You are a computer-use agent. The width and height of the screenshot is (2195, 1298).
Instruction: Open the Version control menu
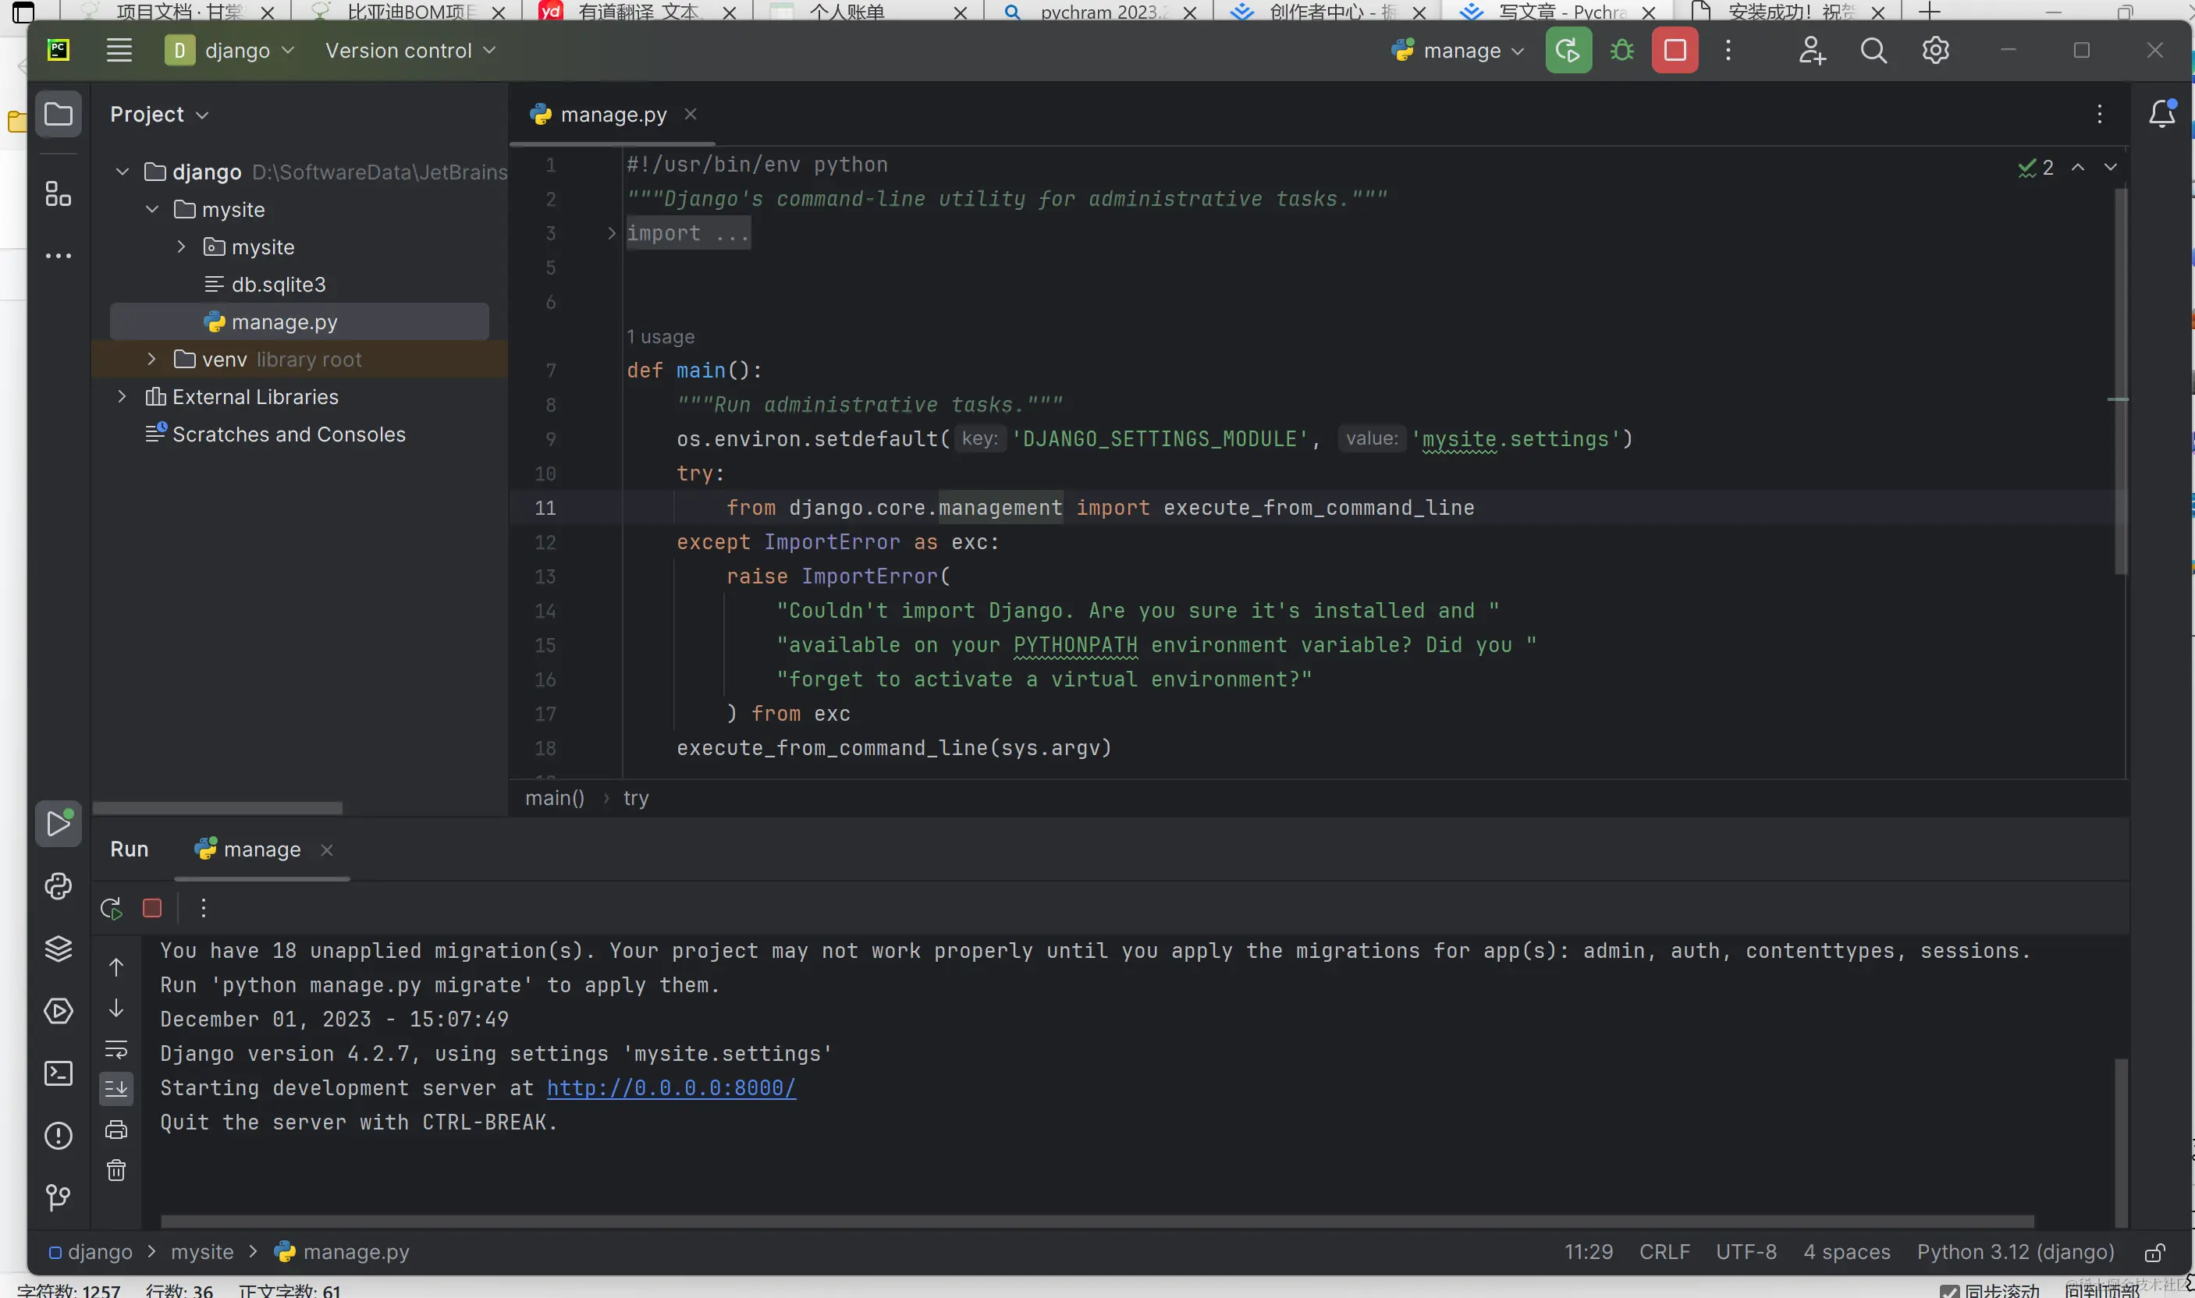click(410, 51)
